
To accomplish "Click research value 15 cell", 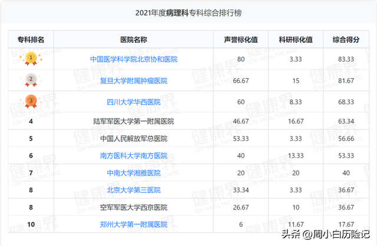I will pos(296,81).
